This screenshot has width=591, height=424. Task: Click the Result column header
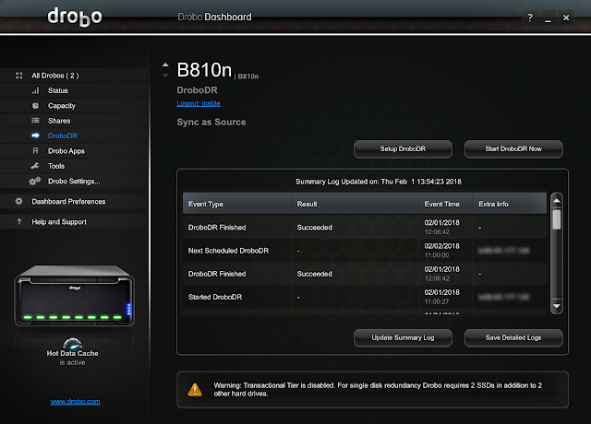point(355,204)
